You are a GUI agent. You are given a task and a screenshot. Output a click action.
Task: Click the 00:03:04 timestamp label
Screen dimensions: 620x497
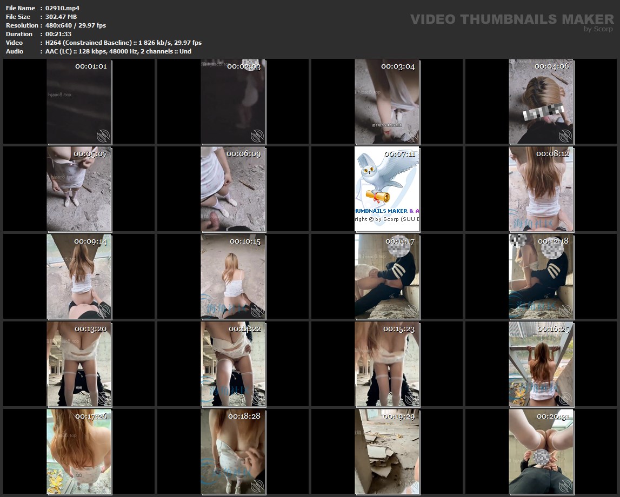[x=398, y=66]
